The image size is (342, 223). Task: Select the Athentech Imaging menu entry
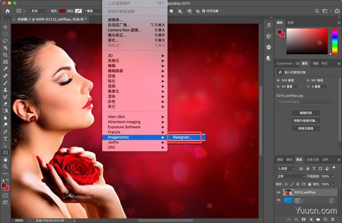(135, 122)
